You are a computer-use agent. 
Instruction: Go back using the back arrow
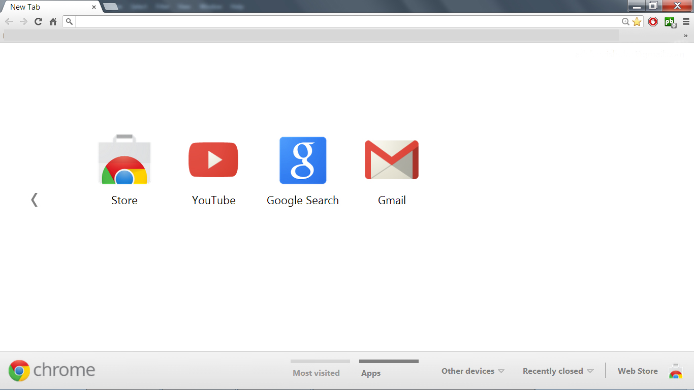tap(9, 21)
